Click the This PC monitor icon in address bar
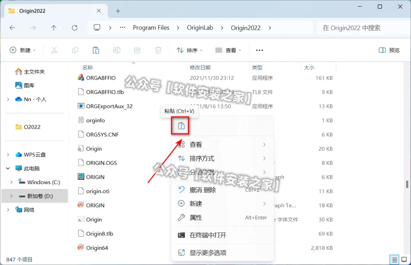The height and width of the screenshot is (265, 411). [x=97, y=27]
